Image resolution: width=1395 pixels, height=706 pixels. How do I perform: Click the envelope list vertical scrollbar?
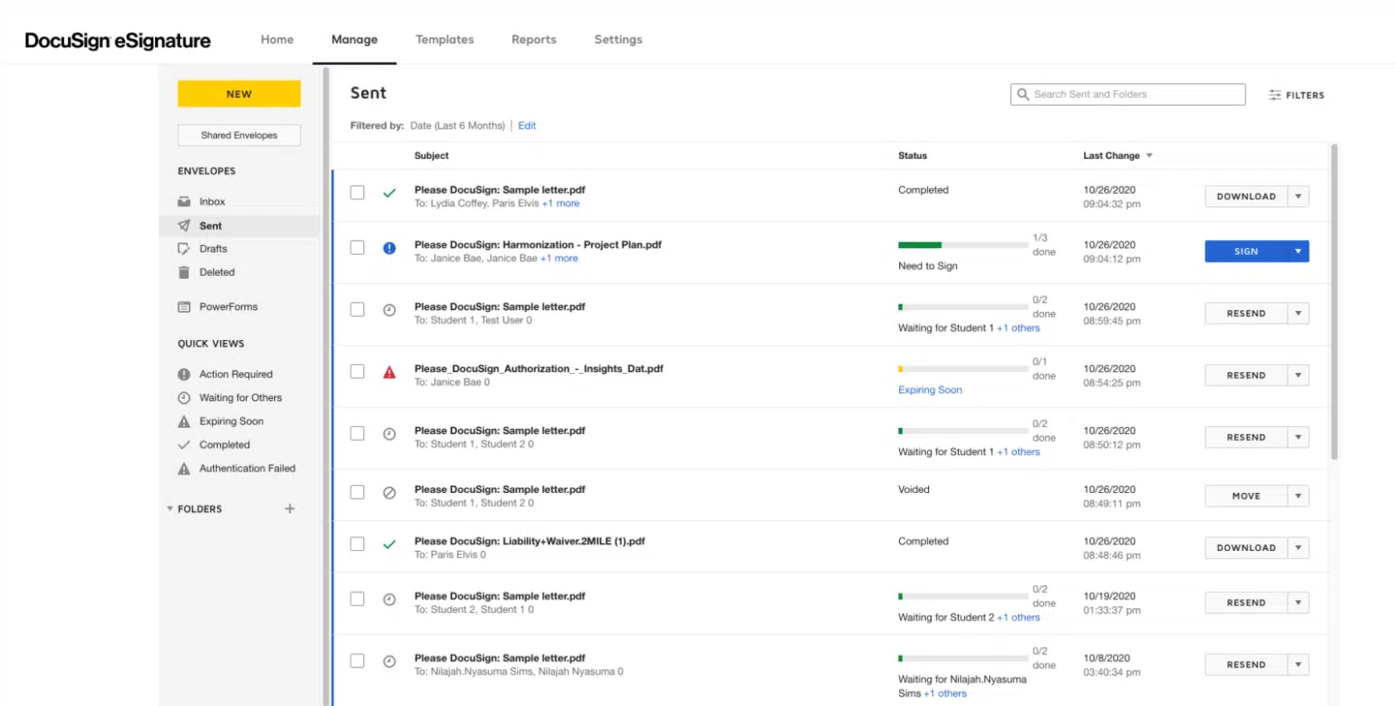click(1334, 301)
